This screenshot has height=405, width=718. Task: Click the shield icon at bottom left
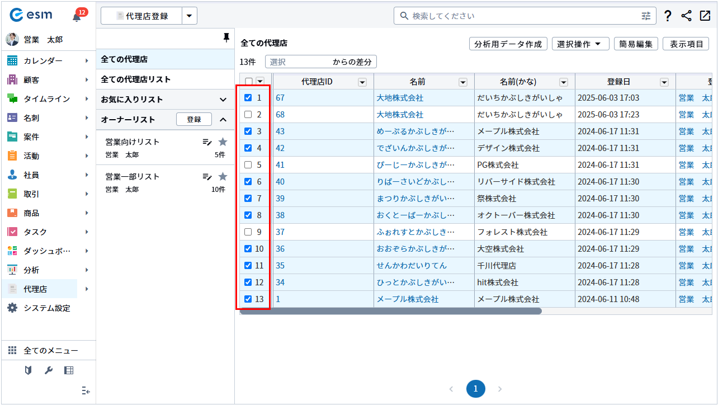click(x=28, y=370)
